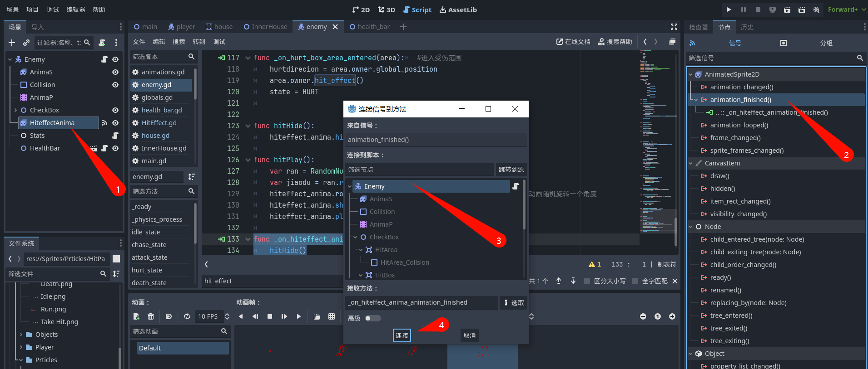The image size is (868, 369).
Task: Open Forward+ renderer dropdown
Action: coord(847,10)
